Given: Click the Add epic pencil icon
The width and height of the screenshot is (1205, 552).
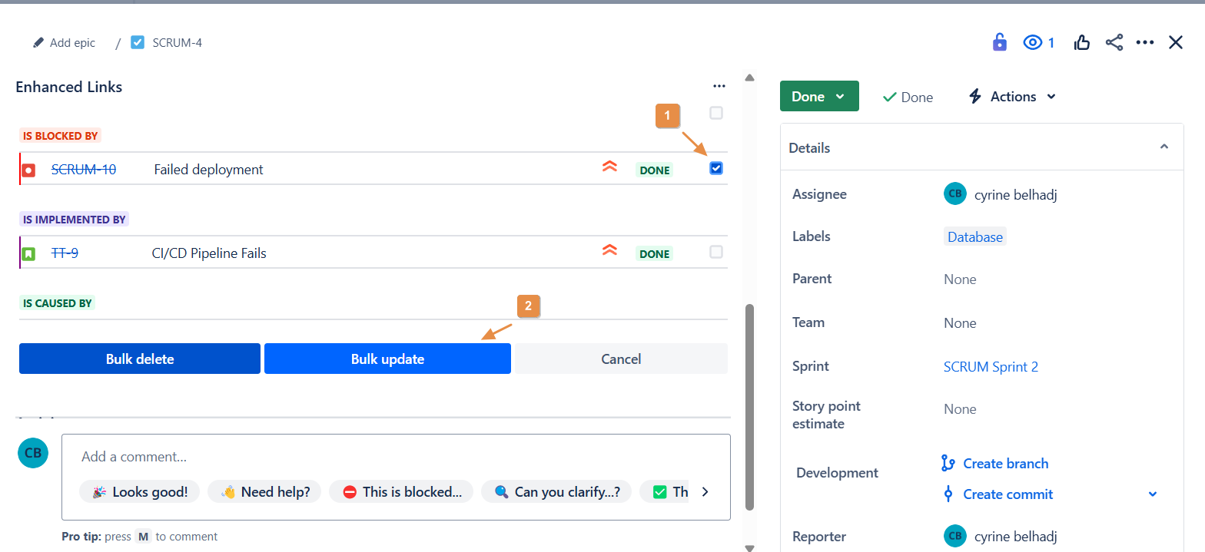Looking at the screenshot, I should [x=39, y=43].
